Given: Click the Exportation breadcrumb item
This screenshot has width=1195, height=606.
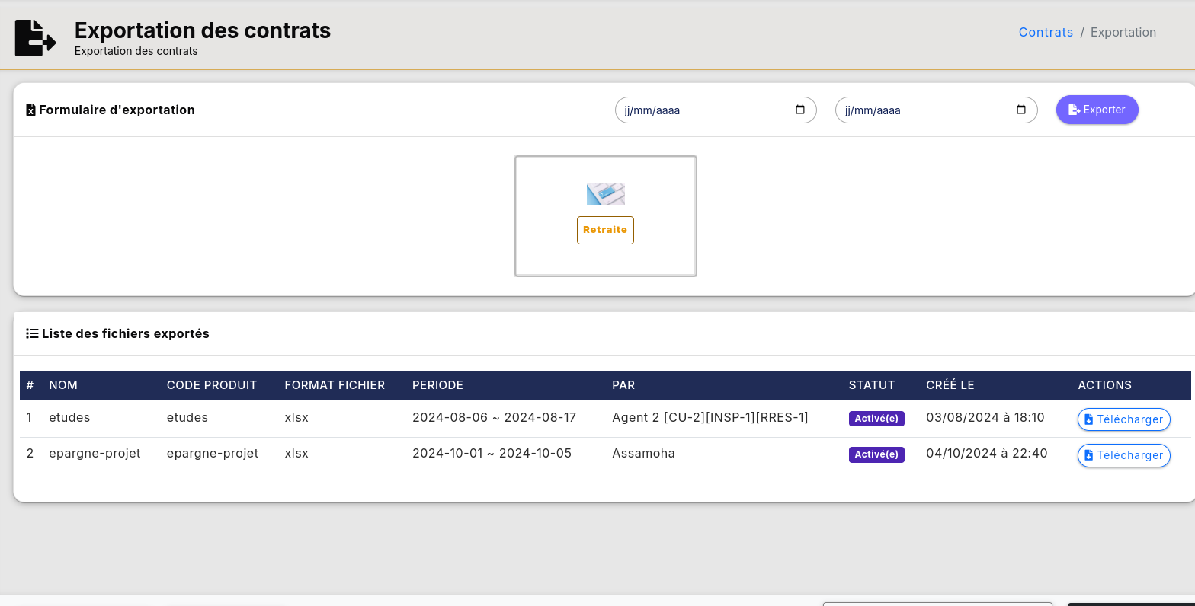Looking at the screenshot, I should click(x=1123, y=32).
